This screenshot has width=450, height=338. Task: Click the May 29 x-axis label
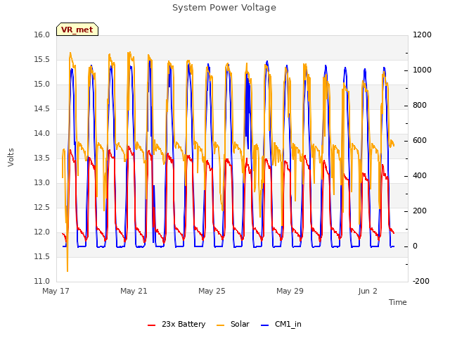point(290,291)
